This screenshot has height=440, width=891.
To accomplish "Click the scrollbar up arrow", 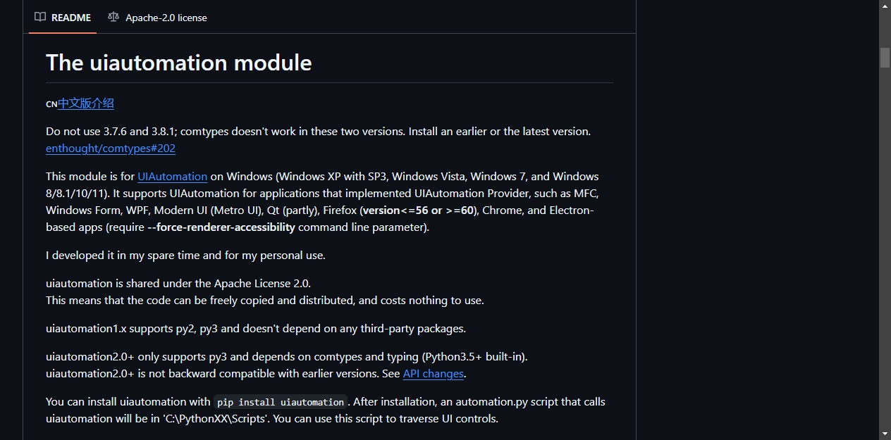I will coord(885,6).
